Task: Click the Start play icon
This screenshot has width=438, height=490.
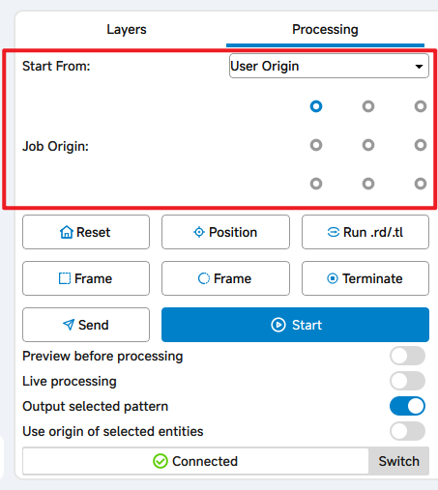Action: coord(278,325)
